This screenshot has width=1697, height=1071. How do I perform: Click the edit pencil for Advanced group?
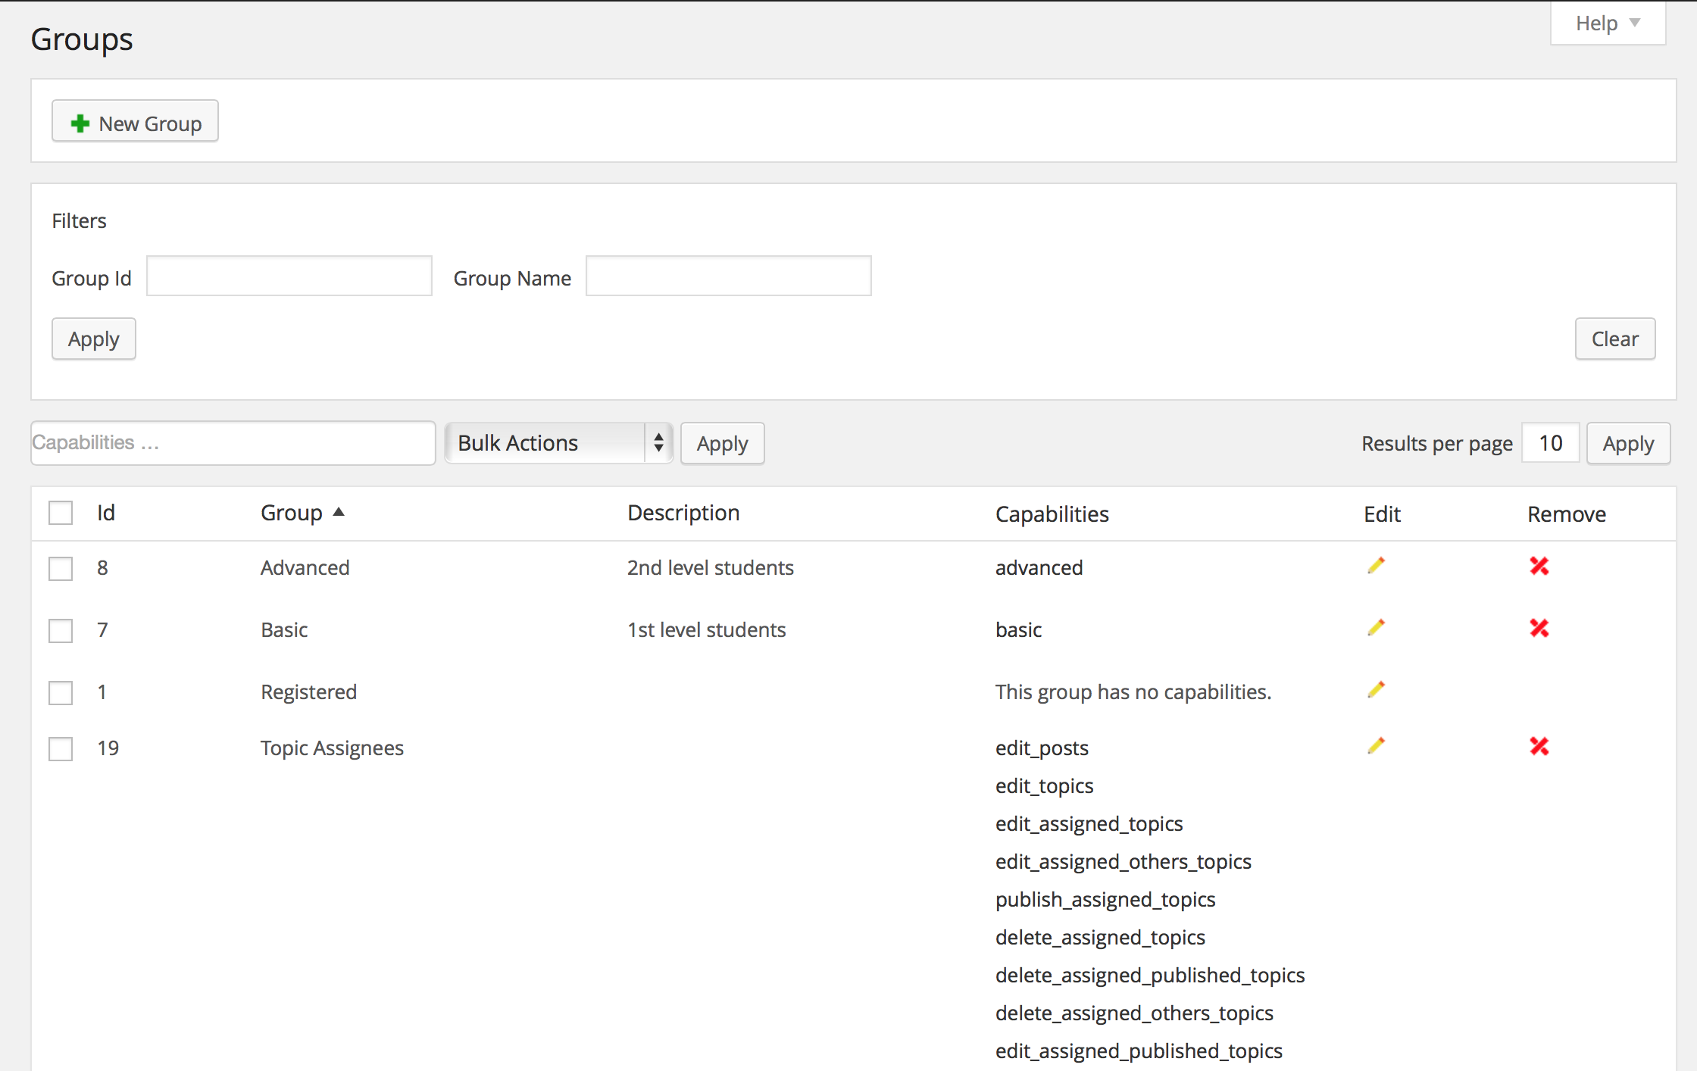(1376, 566)
